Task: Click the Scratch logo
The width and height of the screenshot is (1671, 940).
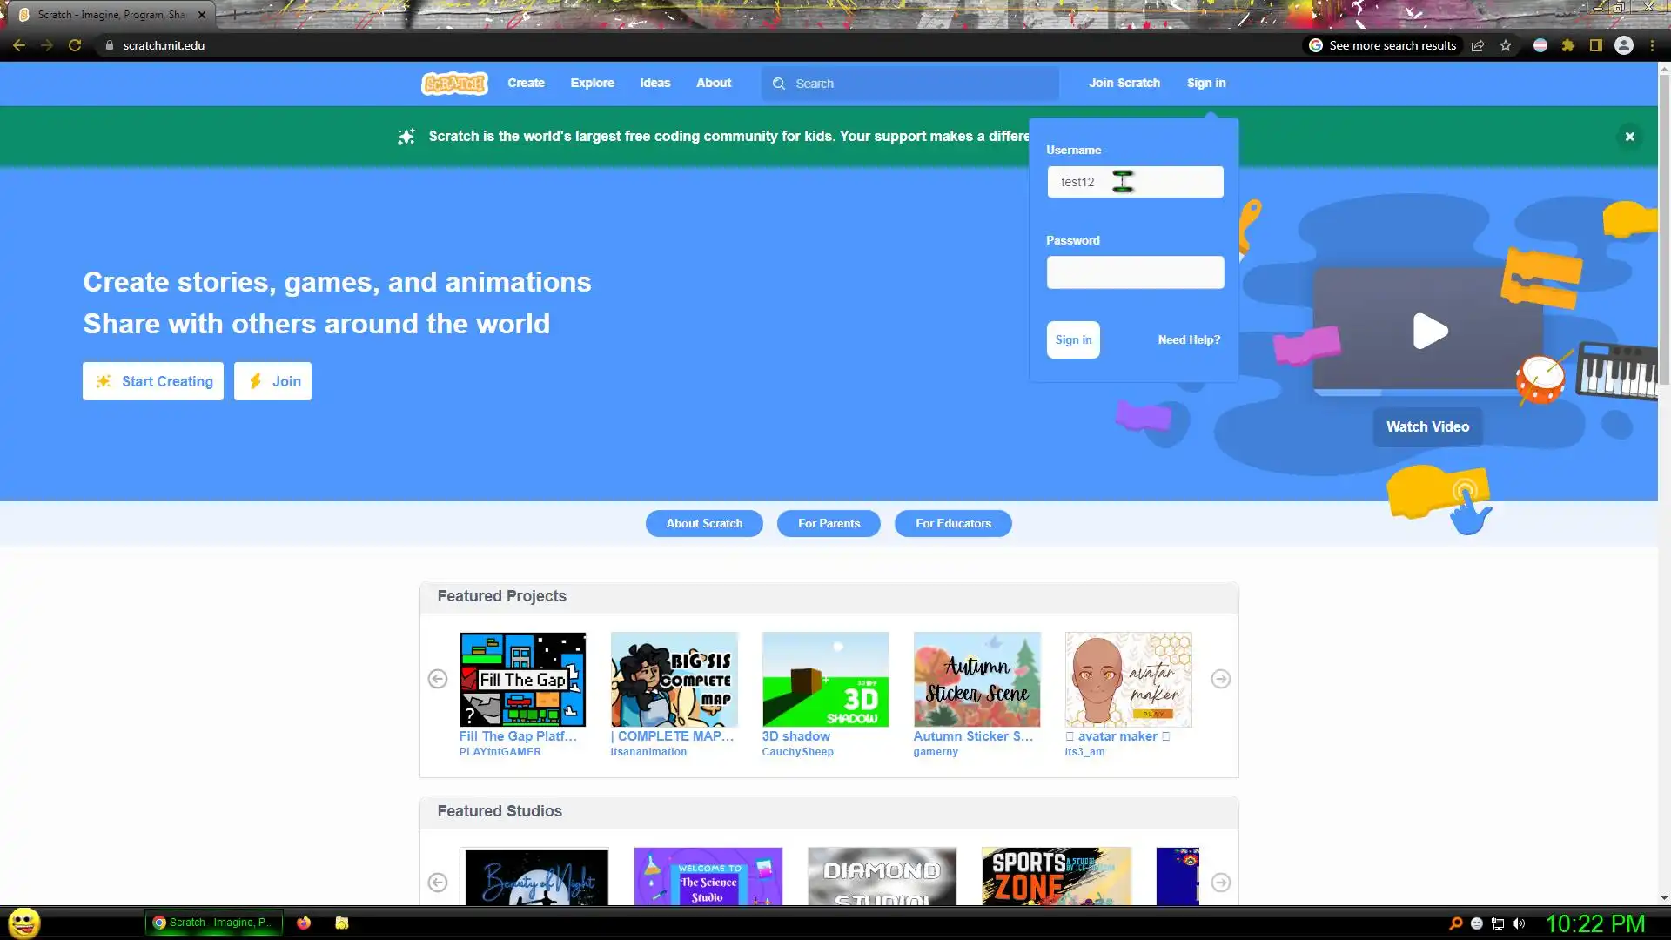Action: [x=453, y=84]
